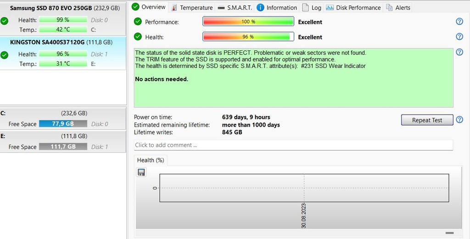Click the document icon on Log tab
This screenshot has height=239, width=470.
click(305, 7)
